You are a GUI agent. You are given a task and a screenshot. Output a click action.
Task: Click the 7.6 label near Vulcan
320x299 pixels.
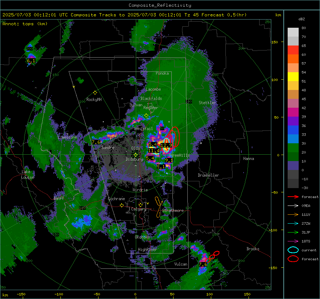(203, 264)
